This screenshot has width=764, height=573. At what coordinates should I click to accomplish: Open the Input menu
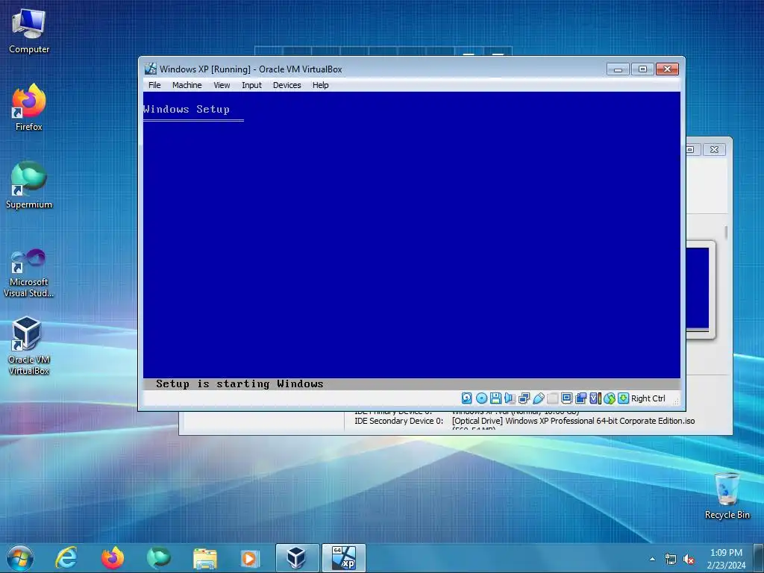coord(252,85)
